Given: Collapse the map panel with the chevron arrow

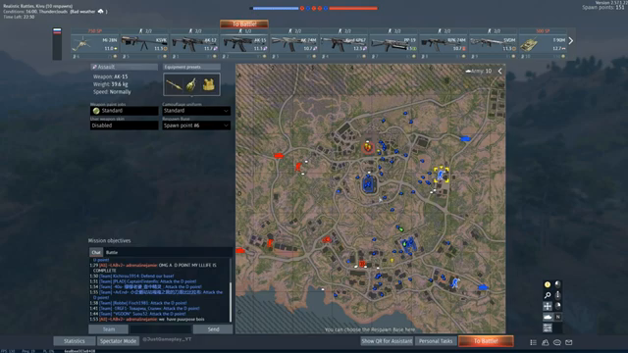Looking at the screenshot, I should point(499,72).
